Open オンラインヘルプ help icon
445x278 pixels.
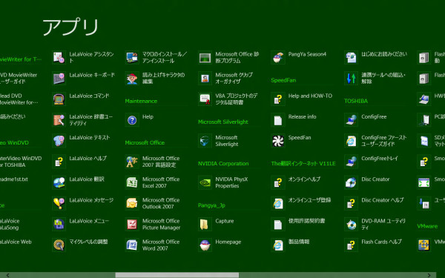(278, 182)
